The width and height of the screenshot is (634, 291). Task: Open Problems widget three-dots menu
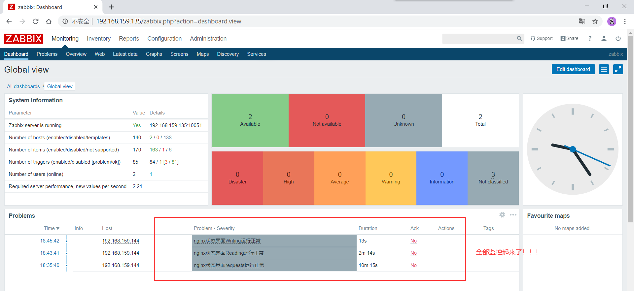tap(513, 215)
